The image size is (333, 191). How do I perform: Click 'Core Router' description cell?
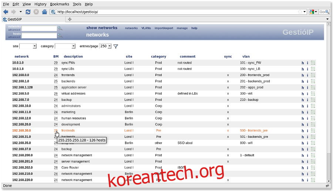70,167
